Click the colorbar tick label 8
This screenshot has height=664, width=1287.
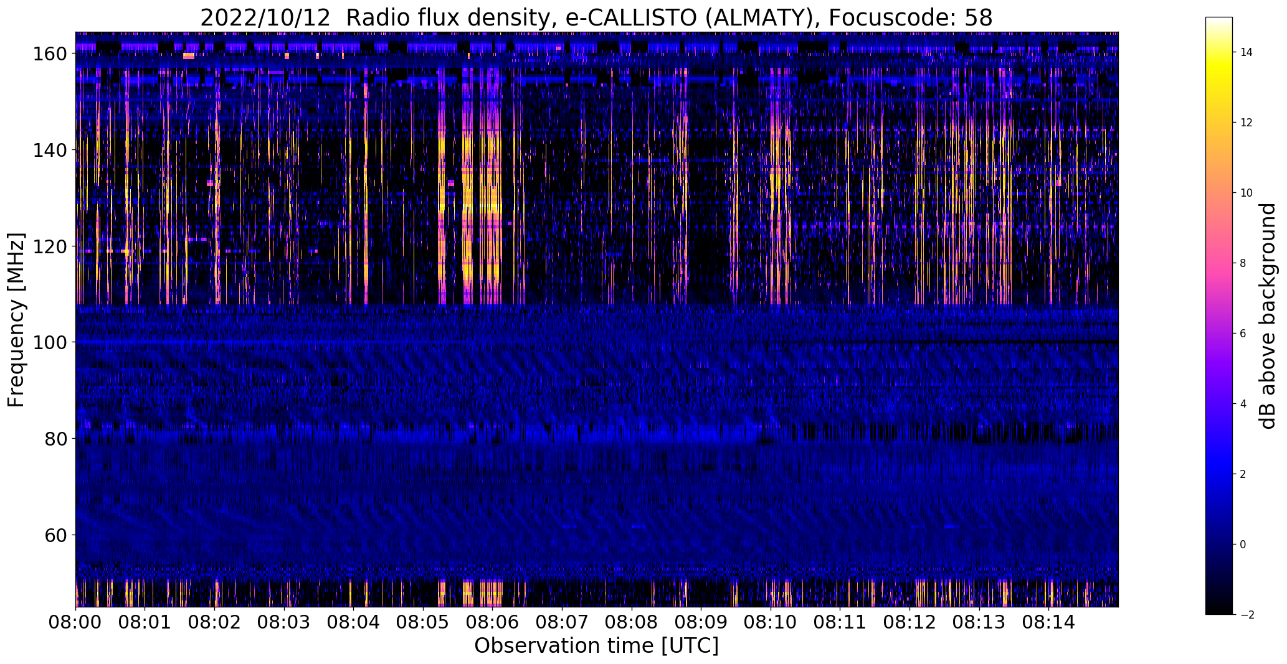[x=1243, y=263]
